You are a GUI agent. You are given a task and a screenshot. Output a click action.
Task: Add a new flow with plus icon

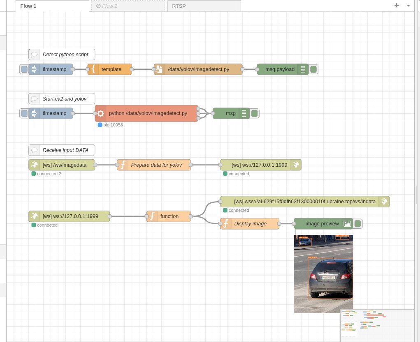(397, 5)
